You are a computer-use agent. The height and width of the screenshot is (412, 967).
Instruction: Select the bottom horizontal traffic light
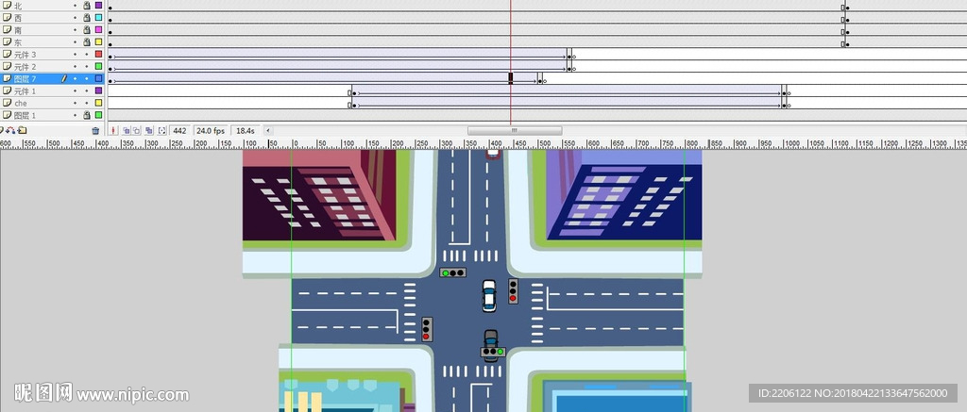click(x=493, y=353)
